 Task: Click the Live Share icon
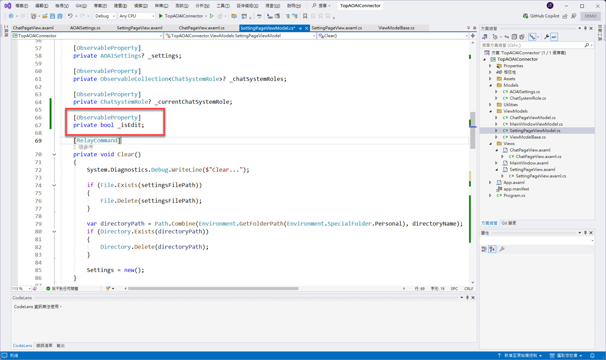[565, 16]
